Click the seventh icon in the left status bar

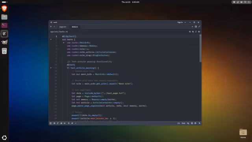72,123
